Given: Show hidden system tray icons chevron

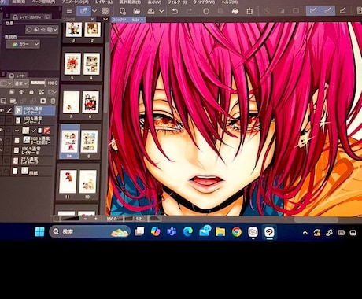Looking at the screenshot, I should [x=305, y=232].
